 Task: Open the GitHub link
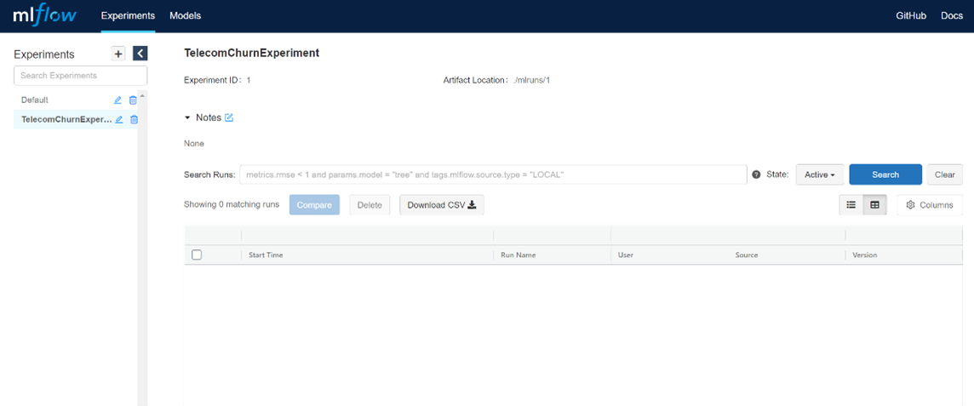[x=911, y=16]
